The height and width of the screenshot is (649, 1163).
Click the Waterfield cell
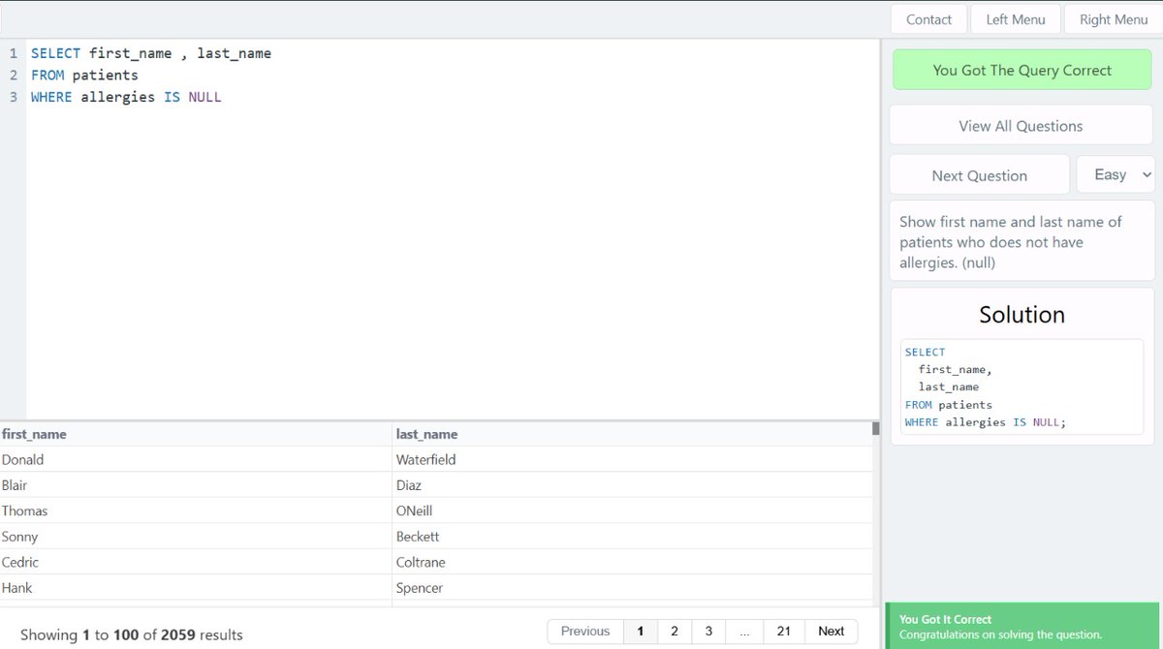(x=632, y=459)
